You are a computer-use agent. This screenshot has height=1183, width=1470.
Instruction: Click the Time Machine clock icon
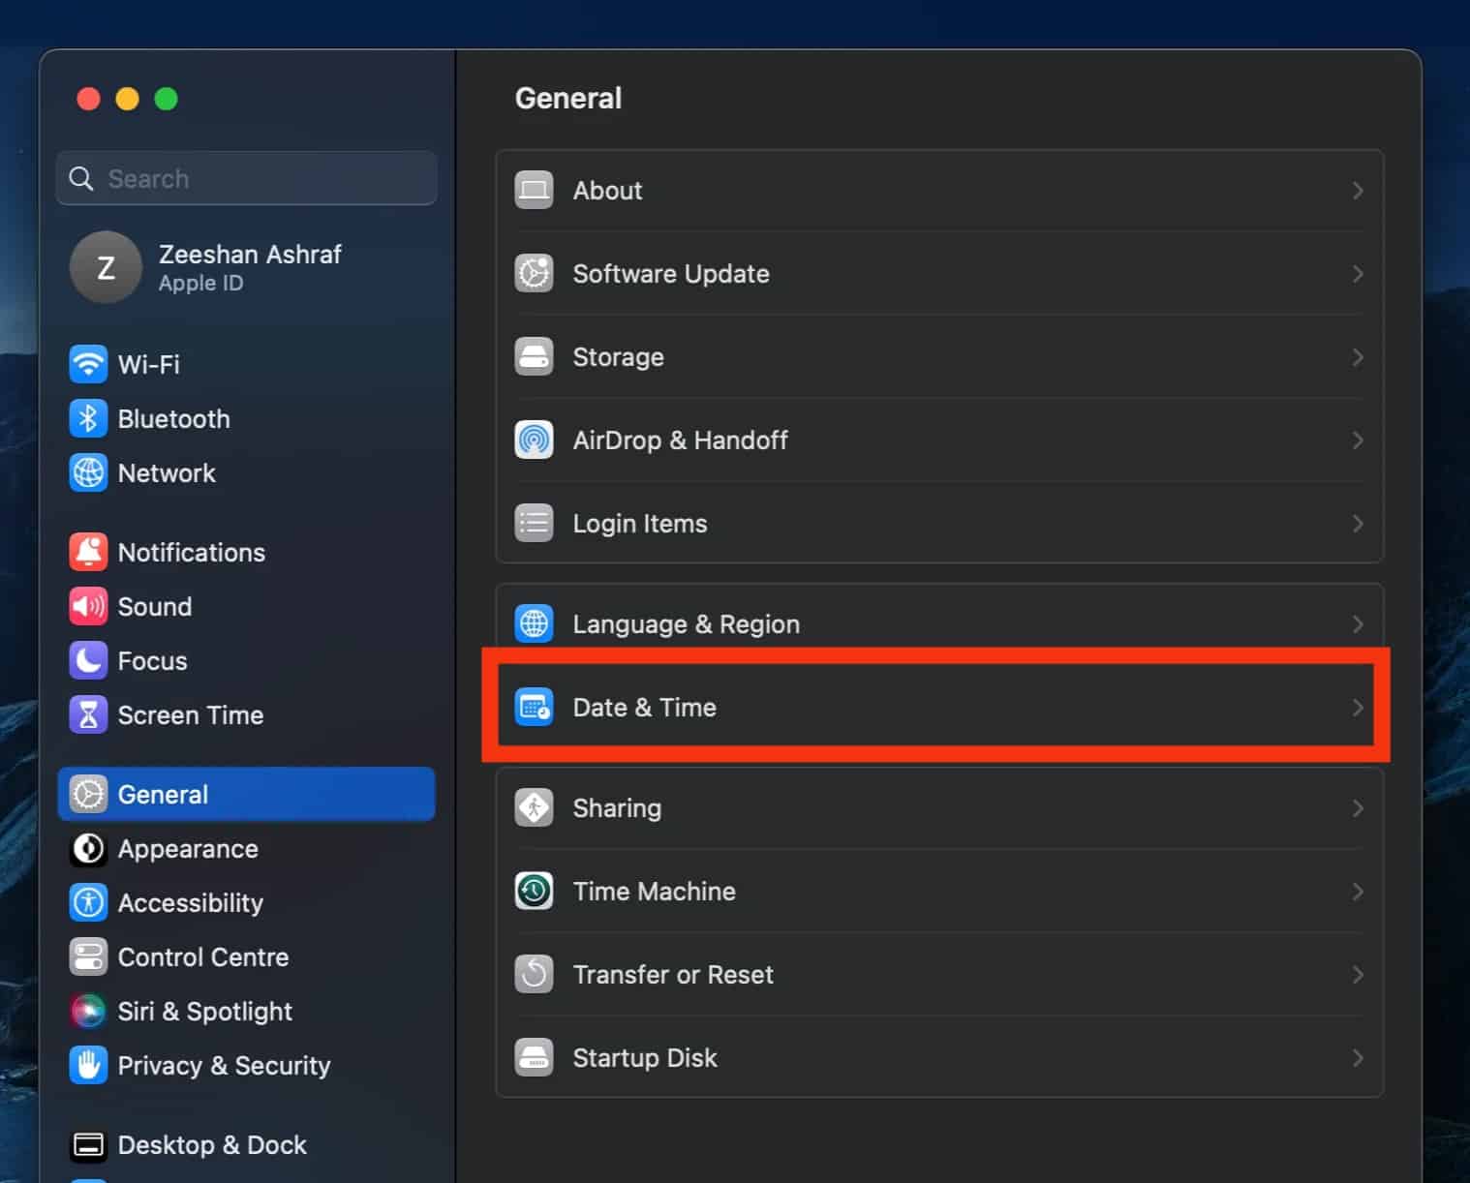click(534, 891)
